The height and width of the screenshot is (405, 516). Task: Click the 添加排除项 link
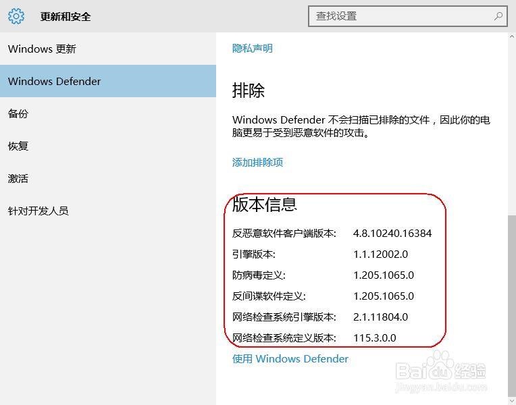258,162
